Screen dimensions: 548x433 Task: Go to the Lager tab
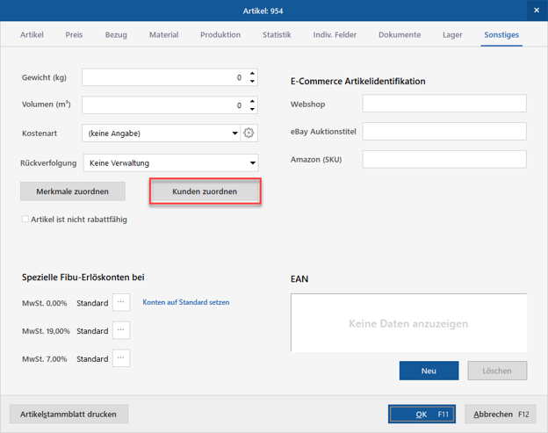coord(452,35)
